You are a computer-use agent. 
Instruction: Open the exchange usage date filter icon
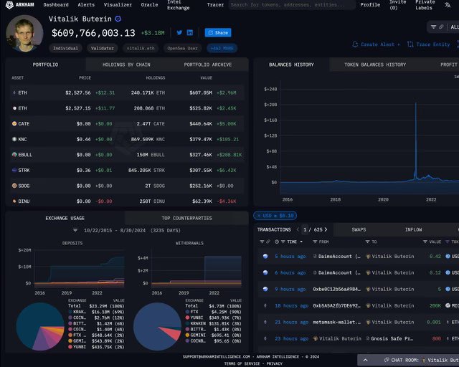[x=75, y=230]
